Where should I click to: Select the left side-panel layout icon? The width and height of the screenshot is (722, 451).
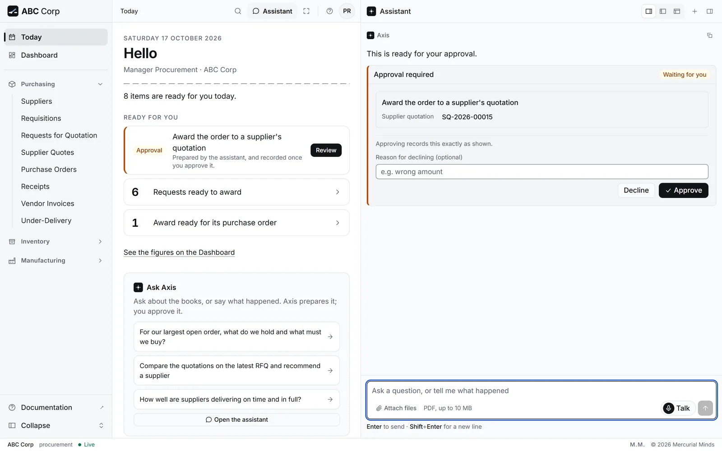pyautogui.click(x=662, y=11)
